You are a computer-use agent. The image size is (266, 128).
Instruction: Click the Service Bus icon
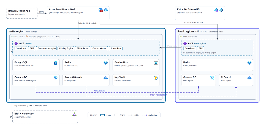[156, 63]
